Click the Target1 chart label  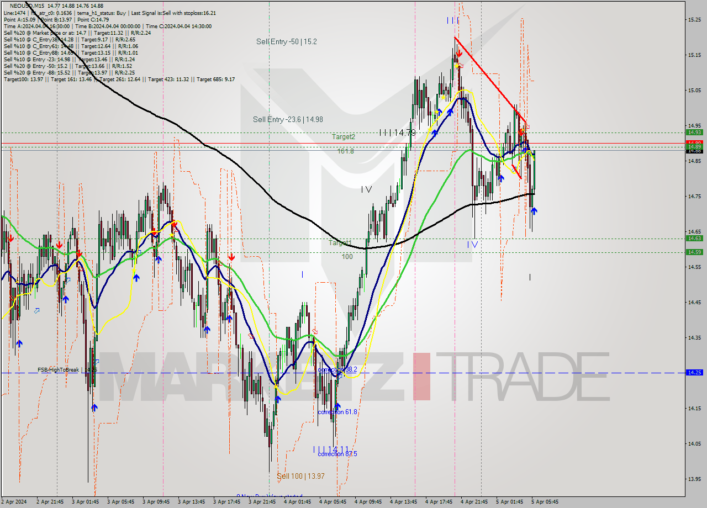point(340,243)
